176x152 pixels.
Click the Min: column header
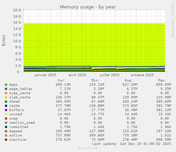pyautogui.click(x=95, y=80)
